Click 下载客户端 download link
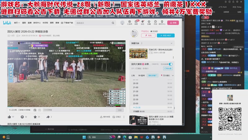The height and width of the screenshot is (140, 248). 67,23
